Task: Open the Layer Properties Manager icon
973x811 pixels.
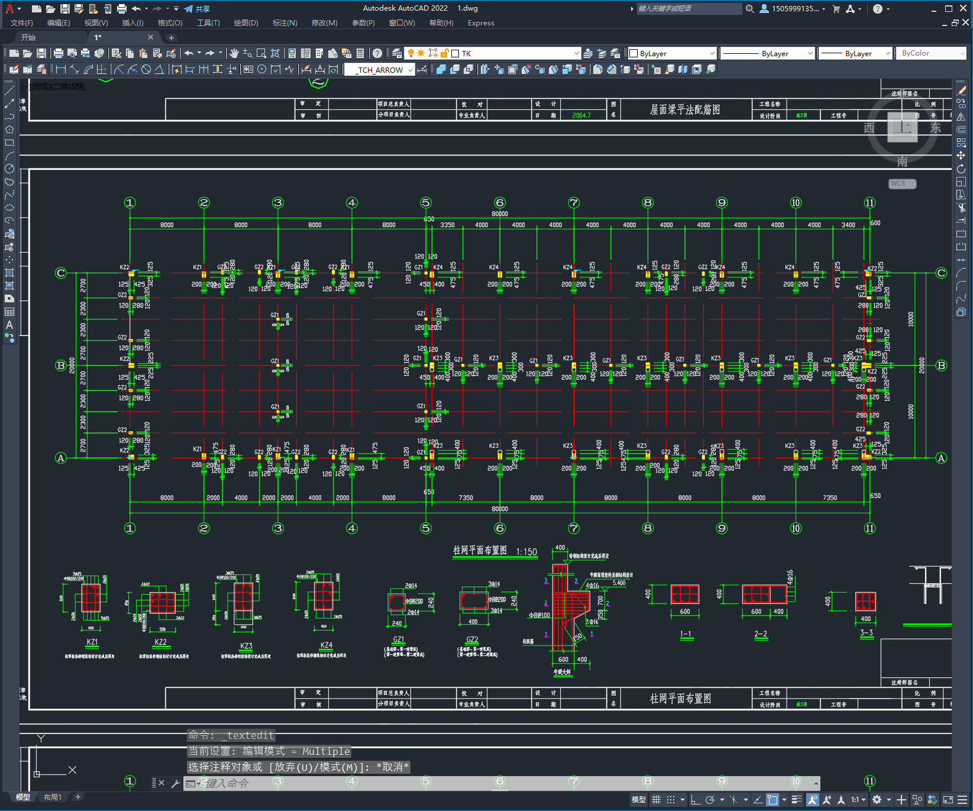Action: pyautogui.click(x=397, y=53)
